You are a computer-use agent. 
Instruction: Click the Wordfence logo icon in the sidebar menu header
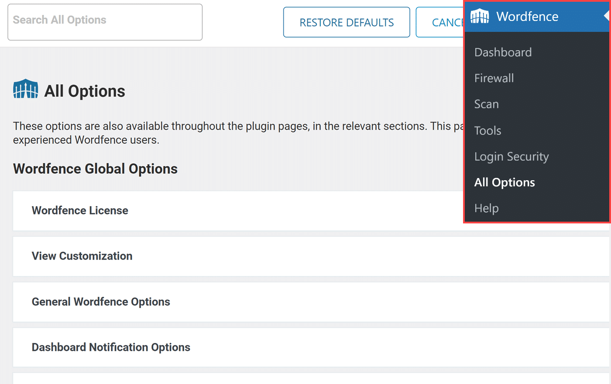coord(480,17)
